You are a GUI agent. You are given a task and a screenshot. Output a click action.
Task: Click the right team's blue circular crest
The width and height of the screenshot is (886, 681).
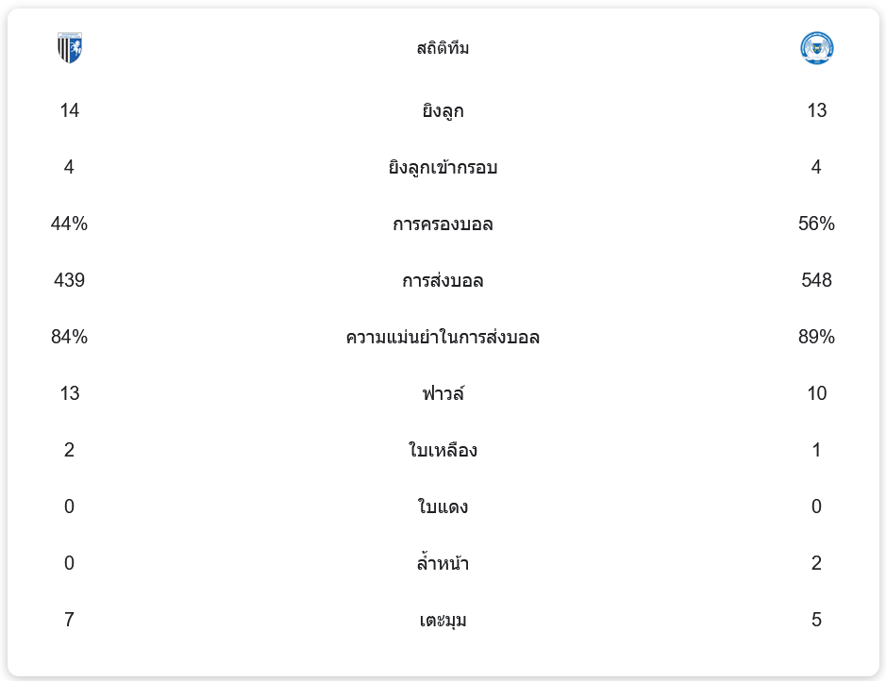[816, 48]
